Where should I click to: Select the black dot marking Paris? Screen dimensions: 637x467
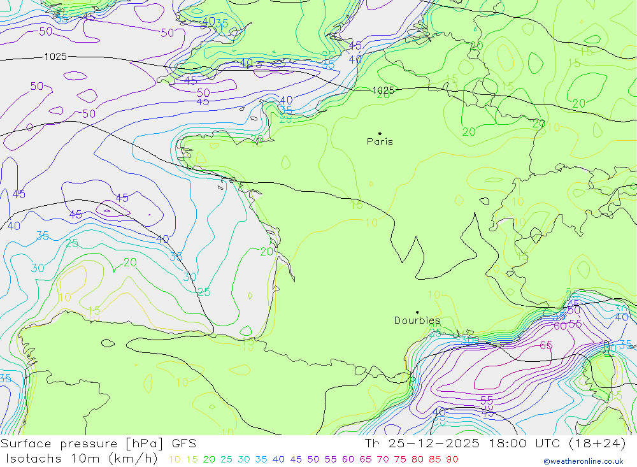pyautogui.click(x=380, y=133)
